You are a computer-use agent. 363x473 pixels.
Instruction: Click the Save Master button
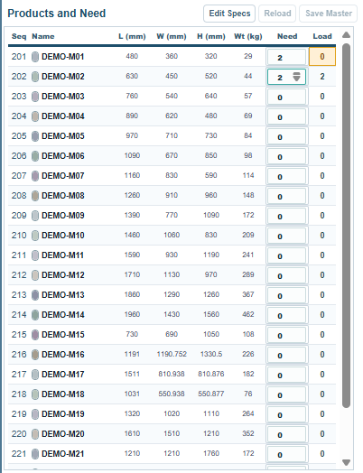click(329, 14)
